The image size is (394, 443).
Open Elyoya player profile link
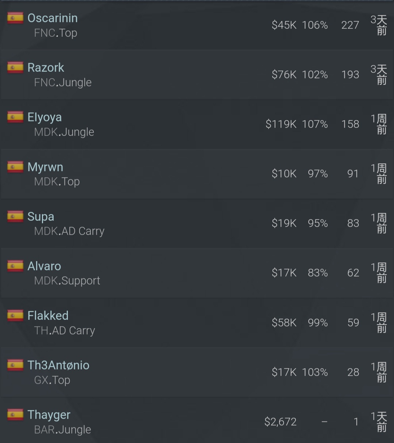(x=45, y=117)
